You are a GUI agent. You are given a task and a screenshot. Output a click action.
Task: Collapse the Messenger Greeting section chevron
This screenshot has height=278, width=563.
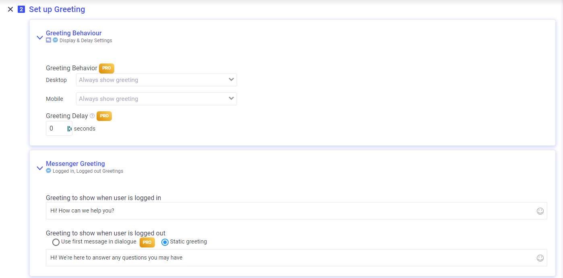click(39, 168)
